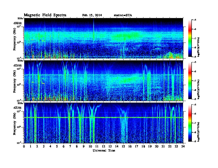Click the -7 value on dZ/dt color bar
This screenshot has height=168, width=218.
tap(195, 123)
